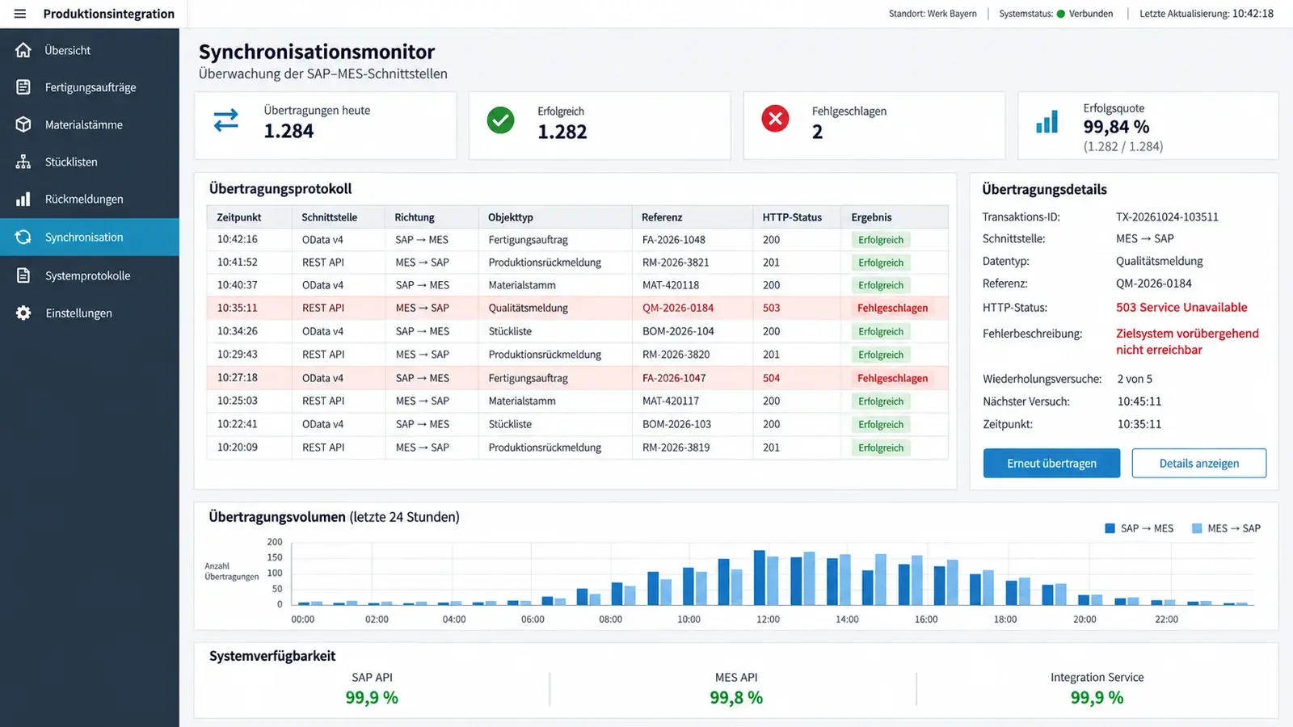Click the MES → SAP legend color swatch

tap(1197, 528)
